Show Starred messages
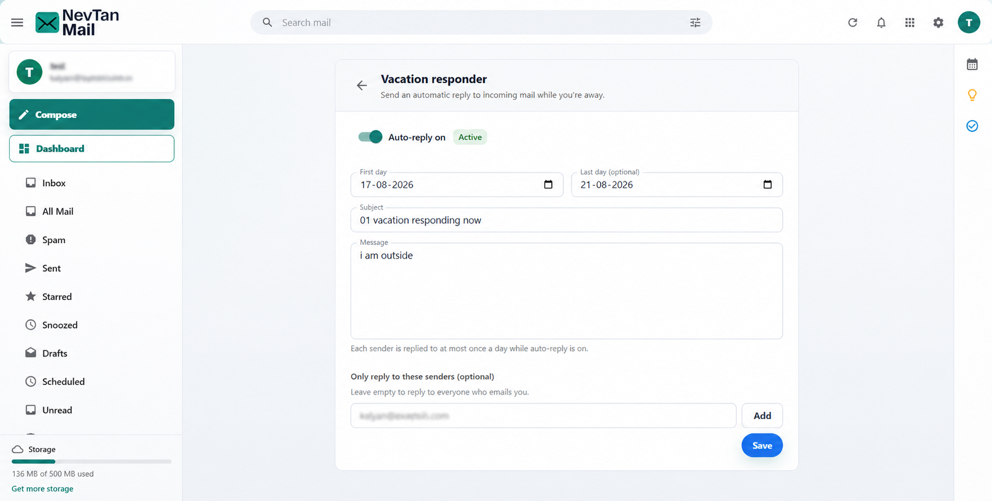Viewport: 992px width, 501px height. point(92,297)
